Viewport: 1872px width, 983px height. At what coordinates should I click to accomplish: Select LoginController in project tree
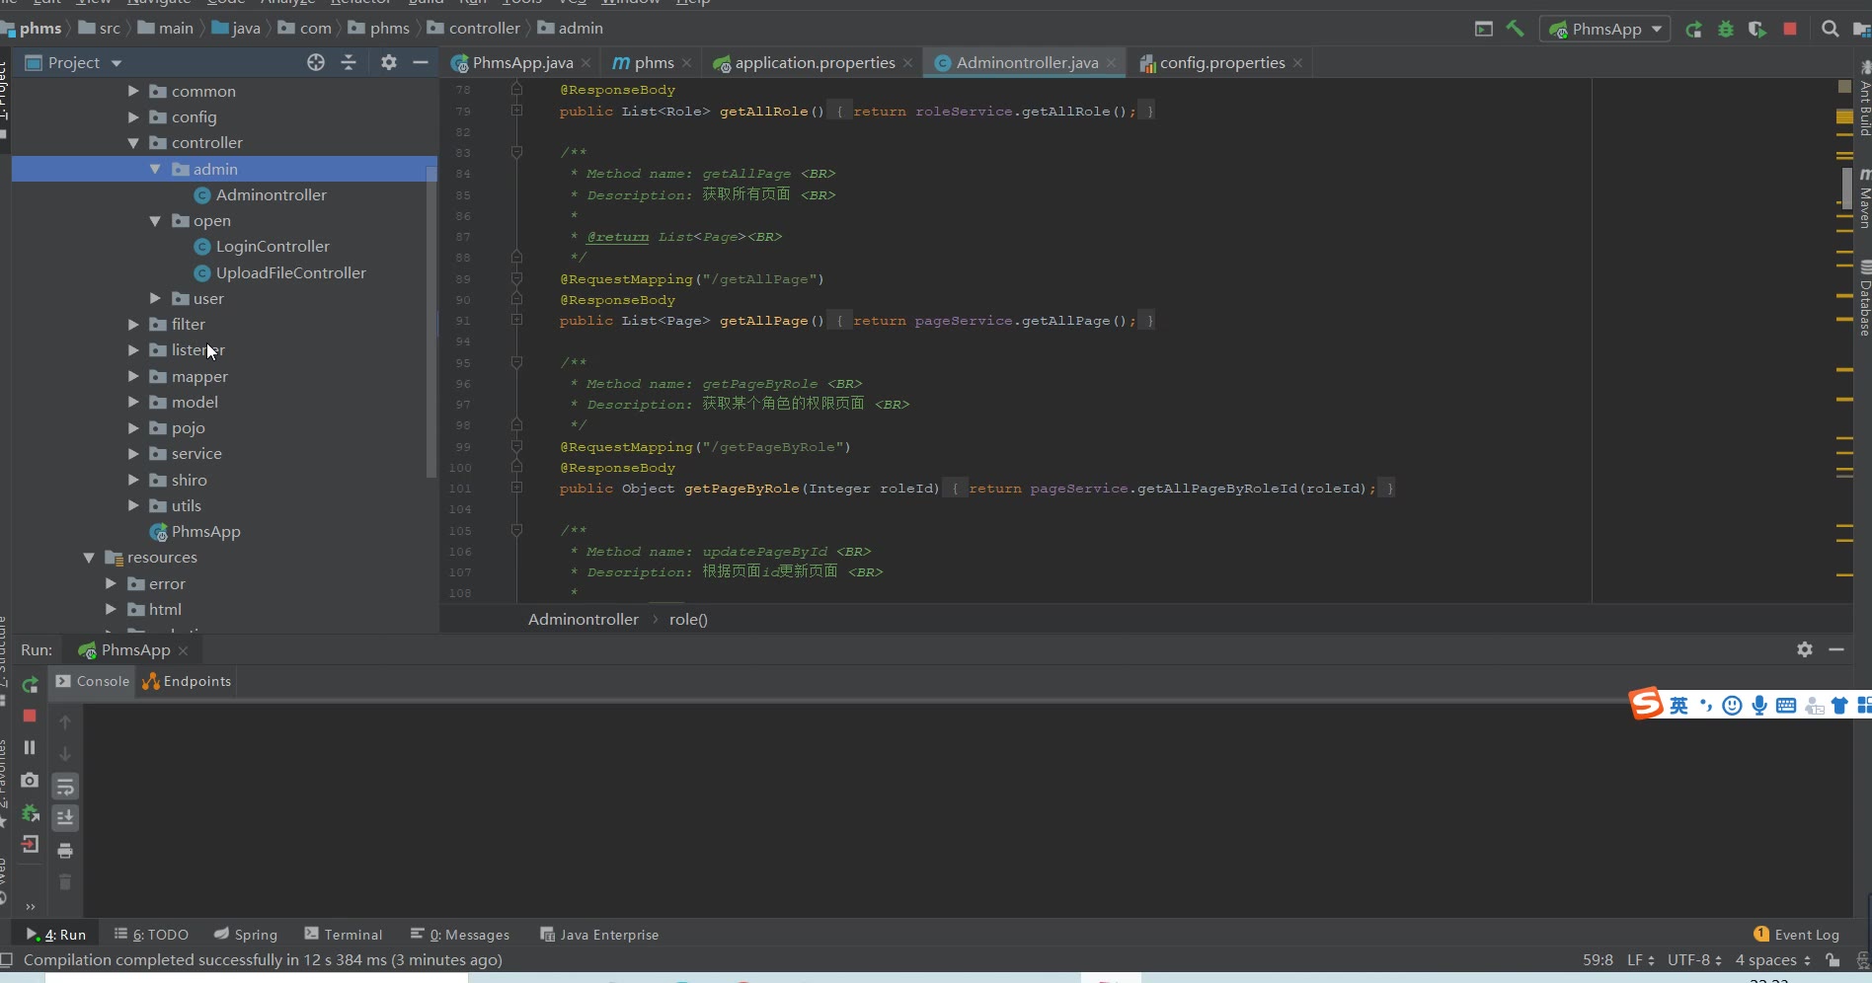pos(273,247)
